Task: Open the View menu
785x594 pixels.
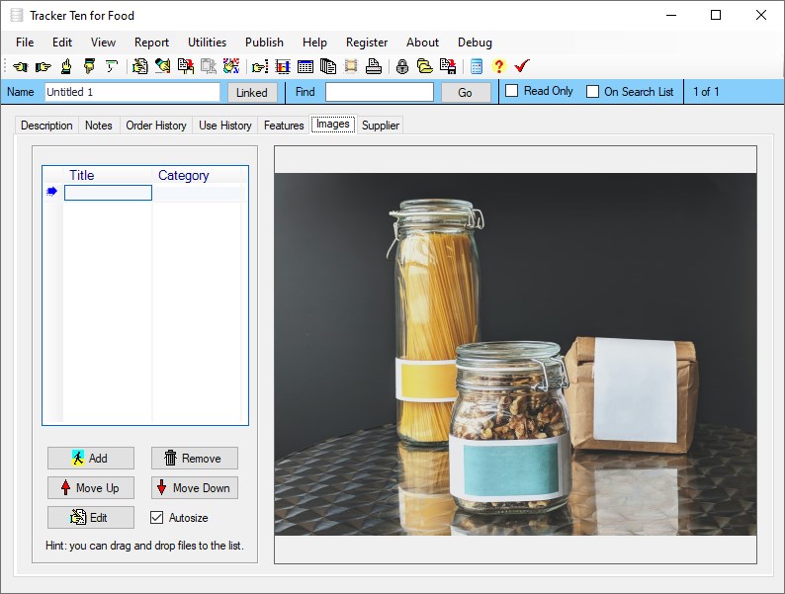Action: pyautogui.click(x=103, y=42)
